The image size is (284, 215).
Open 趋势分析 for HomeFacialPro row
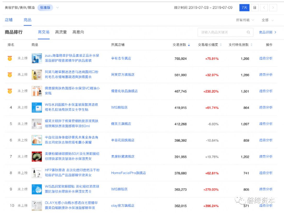266,173
